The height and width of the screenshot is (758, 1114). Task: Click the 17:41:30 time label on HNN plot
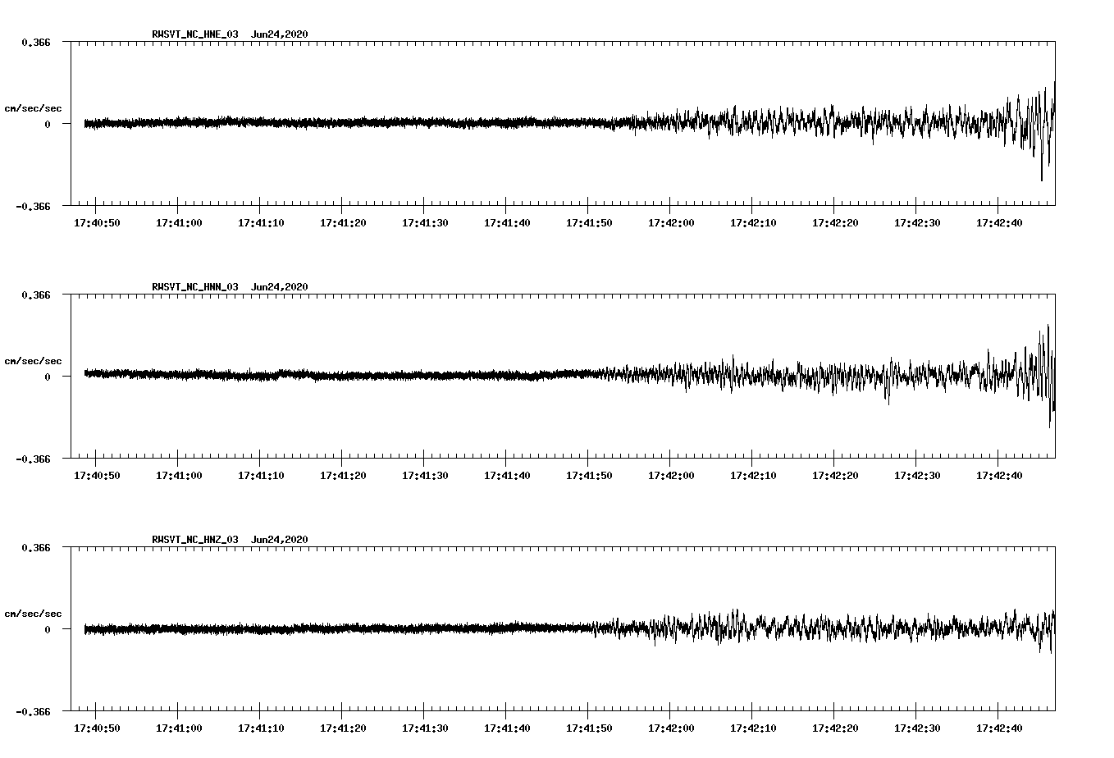(425, 476)
